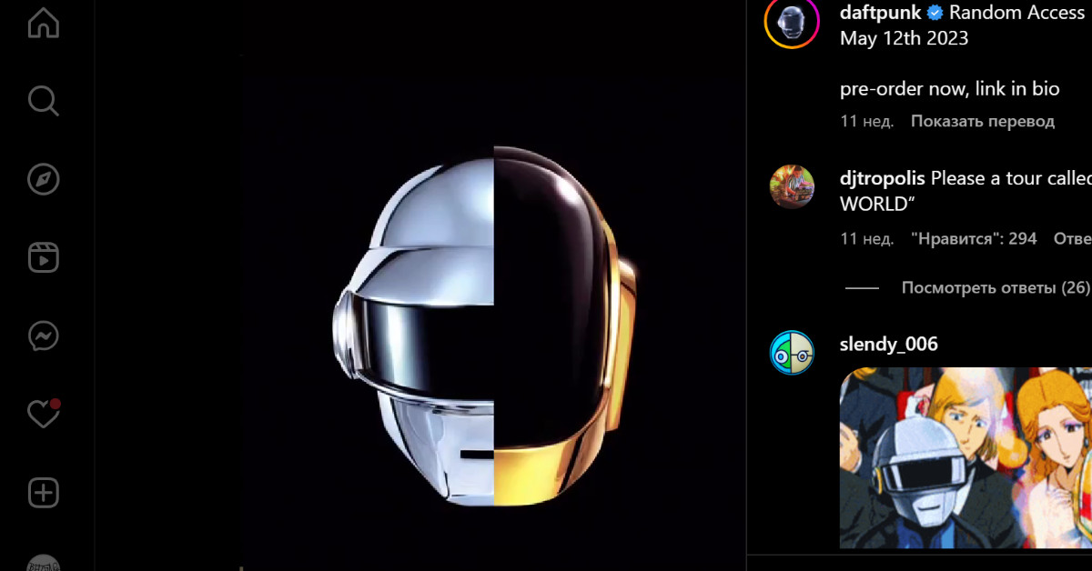Open the Explore compass icon
Viewport: 1092px width, 571px height.
click(x=43, y=180)
